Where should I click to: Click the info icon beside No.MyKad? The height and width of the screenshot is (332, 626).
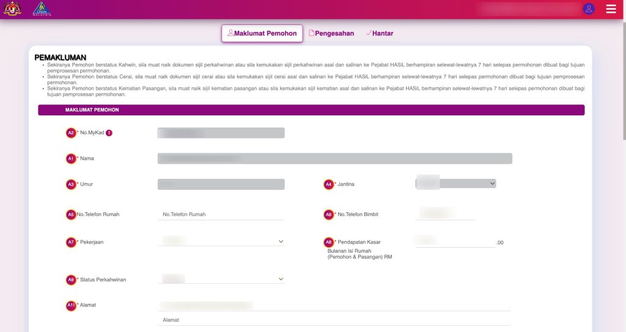[109, 132]
